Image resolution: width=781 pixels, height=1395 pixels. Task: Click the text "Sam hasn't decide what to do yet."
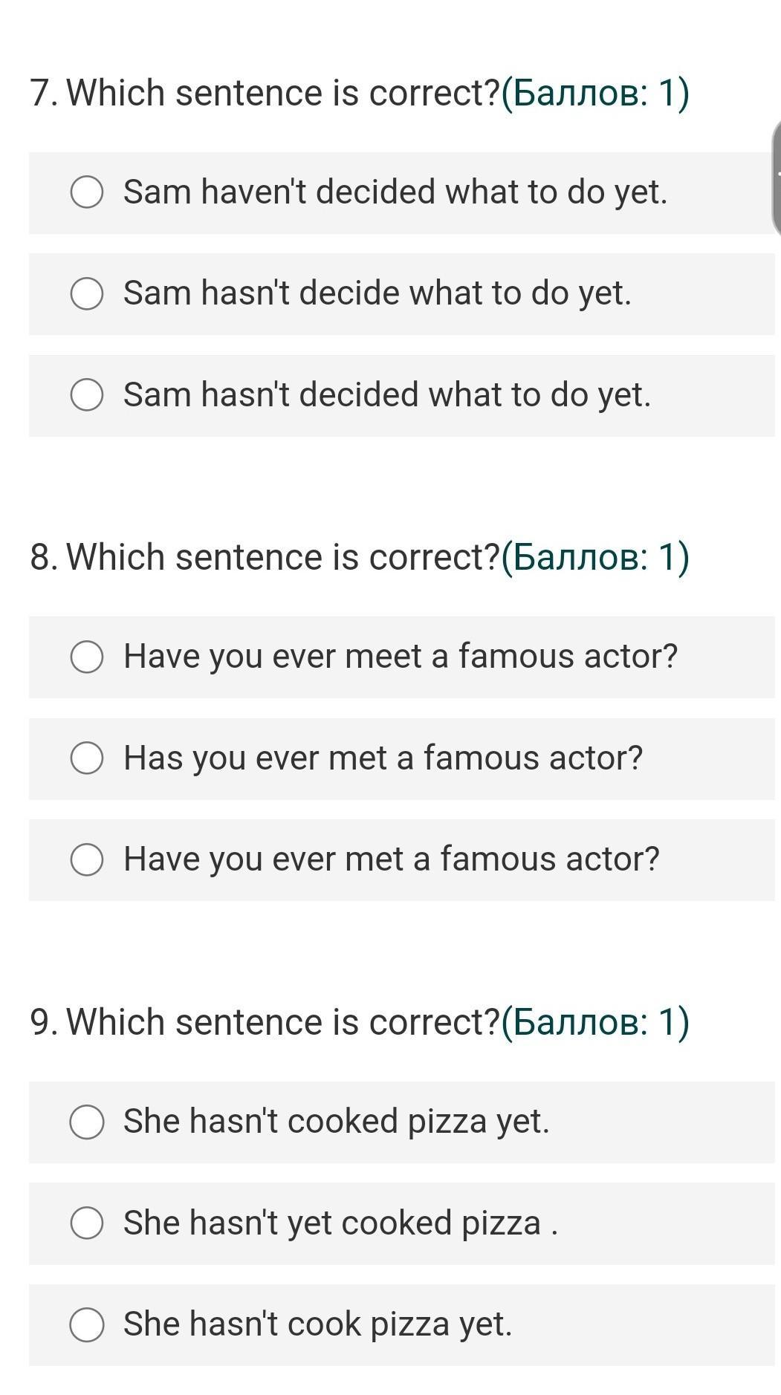pos(377,293)
